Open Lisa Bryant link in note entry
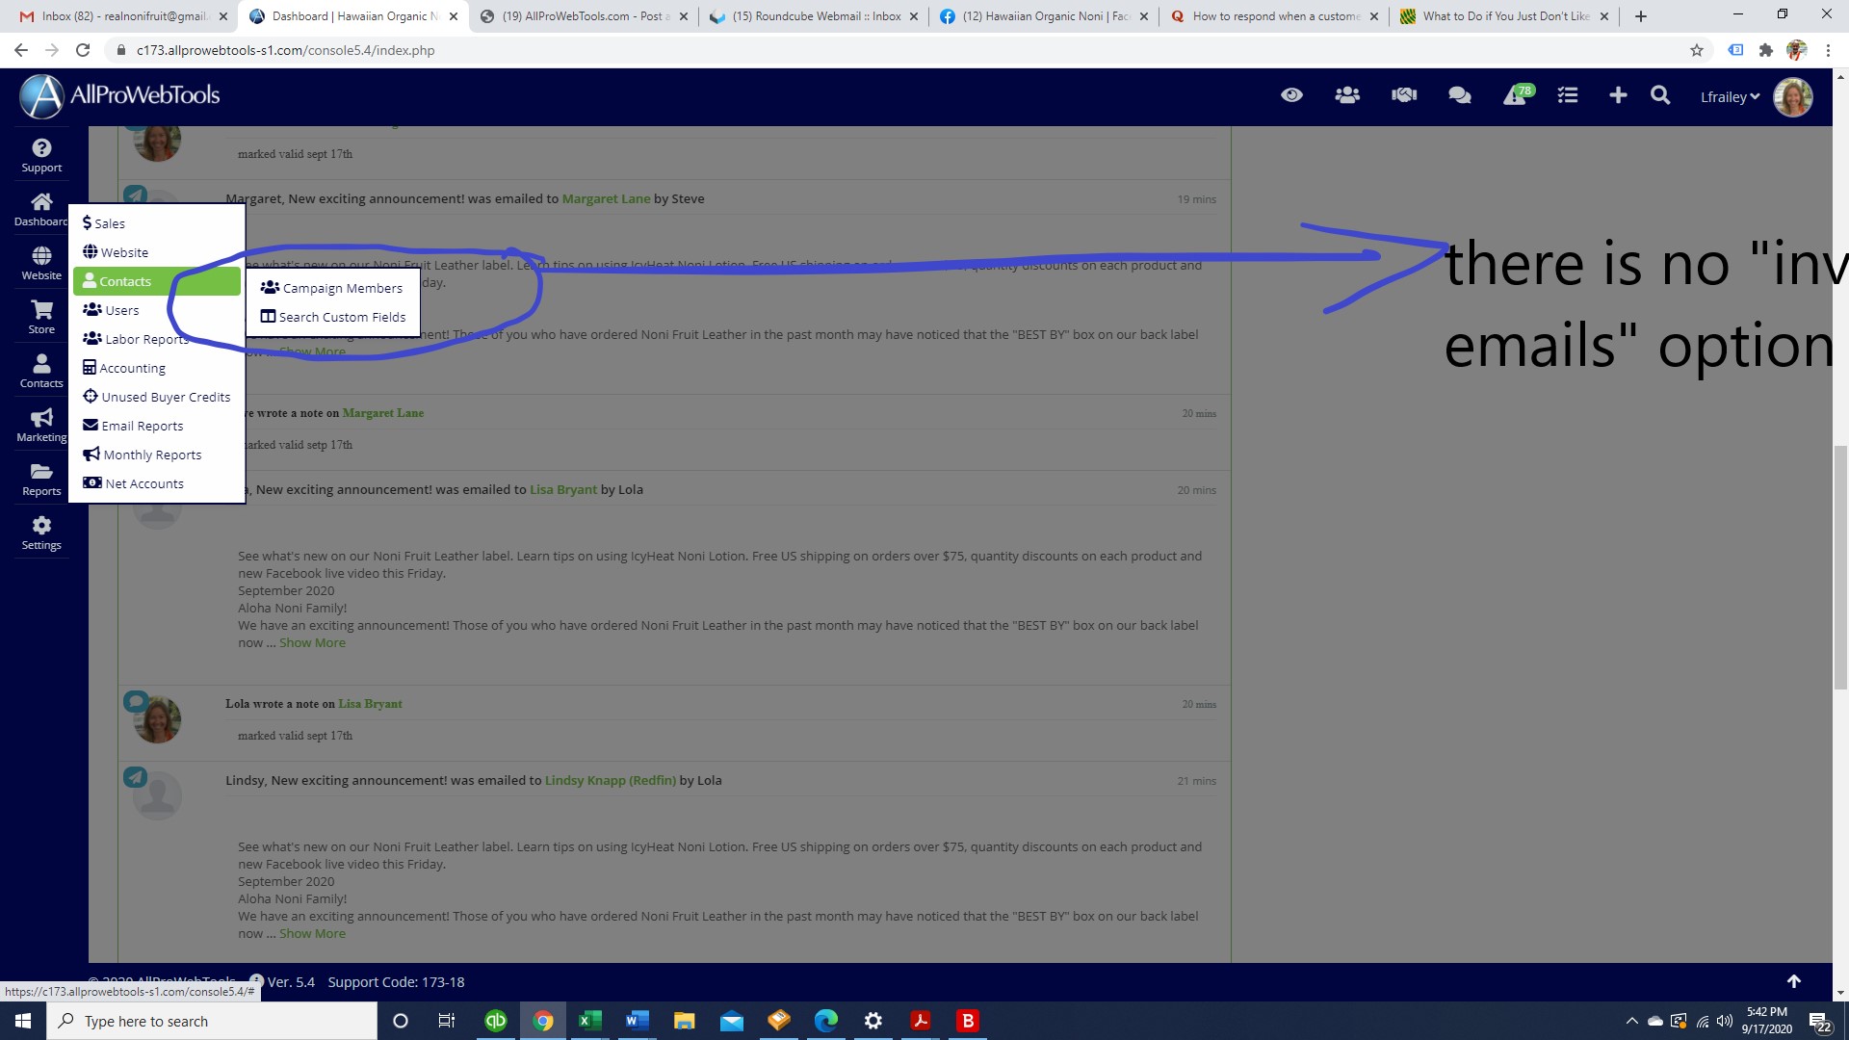Image resolution: width=1849 pixels, height=1040 pixels. click(370, 704)
